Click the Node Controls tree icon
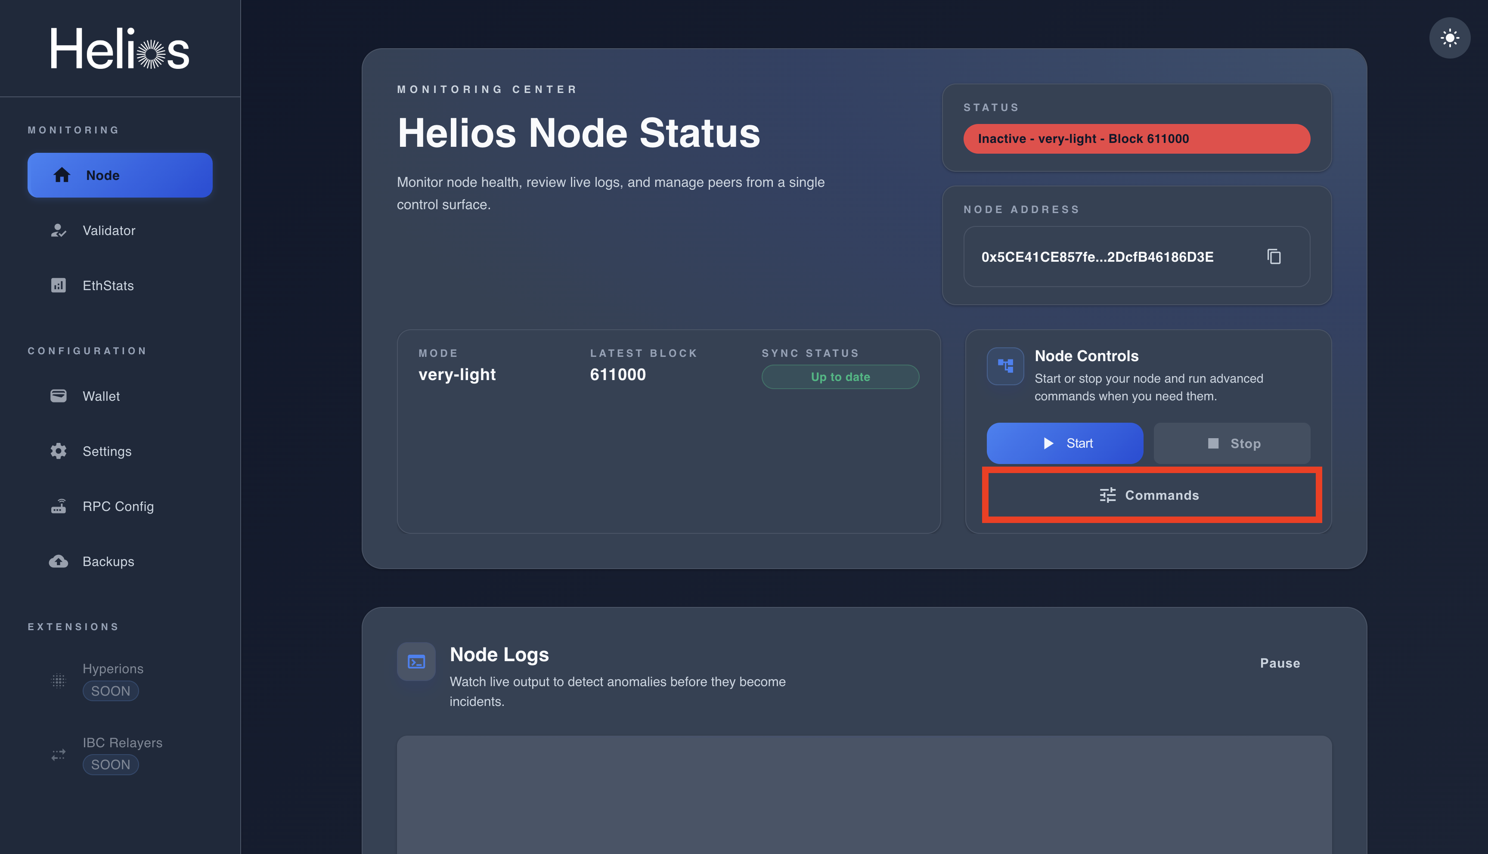The width and height of the screenshot is (1488, 854). pyautogui.click(x=1005, y=366)
